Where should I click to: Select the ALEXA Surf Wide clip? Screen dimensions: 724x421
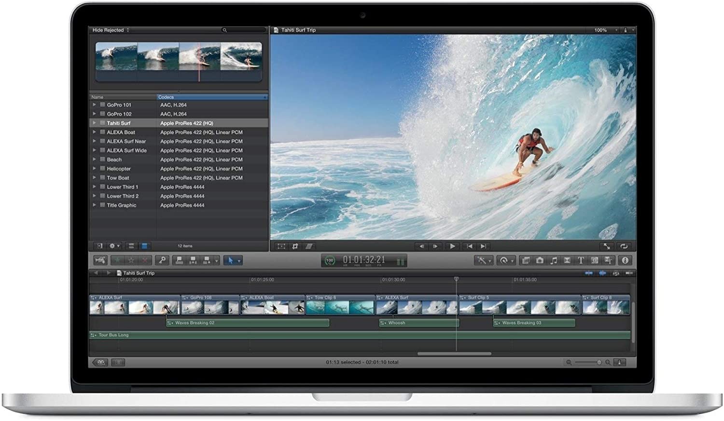pos(126,150)
